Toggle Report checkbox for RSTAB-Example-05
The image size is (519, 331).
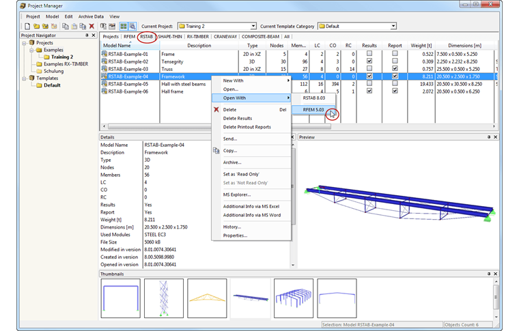(395, 83)
